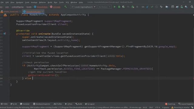Run the app with green play button

[115, 7]
